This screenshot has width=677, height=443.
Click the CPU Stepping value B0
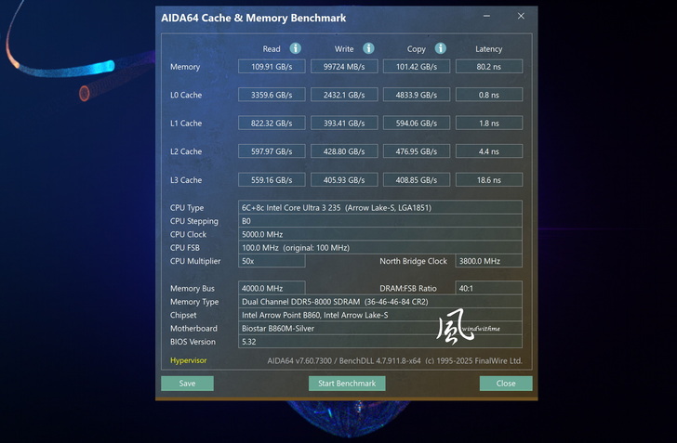click(380, 221)
